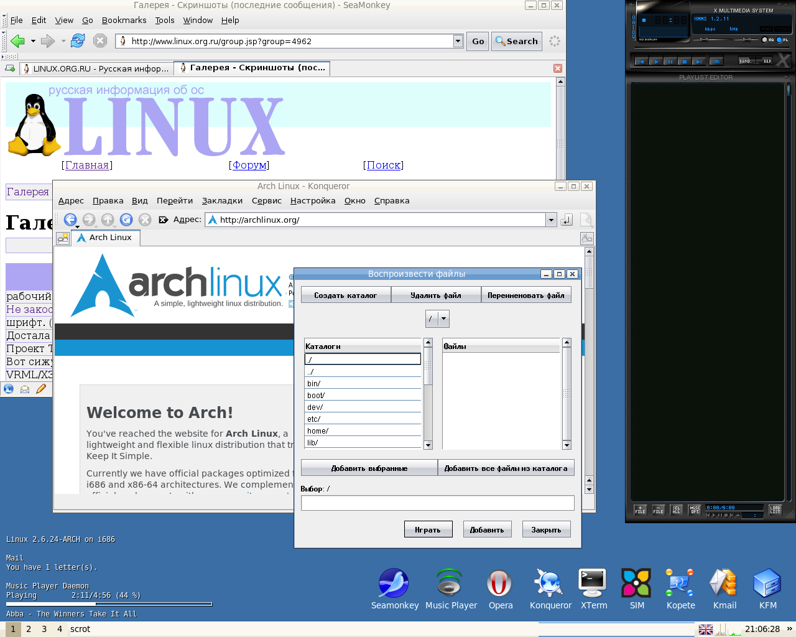Open the Форум link on linux.org.ru
Viewport: 796px width, 637px height.
[x=249, y=165]
